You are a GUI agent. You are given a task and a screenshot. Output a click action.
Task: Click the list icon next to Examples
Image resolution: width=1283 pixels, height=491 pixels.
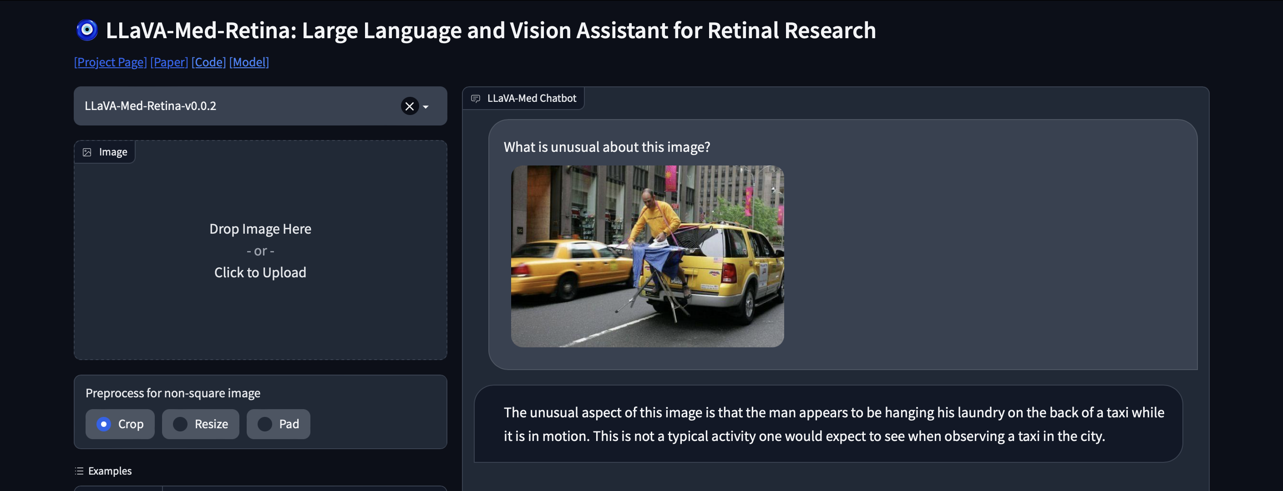78,471
